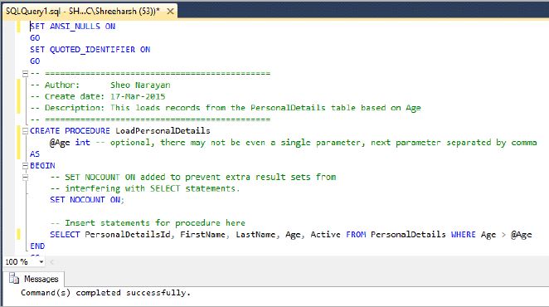
Task: Click the horizontal scrollbar left arrow
Action: tap(51, 262)
